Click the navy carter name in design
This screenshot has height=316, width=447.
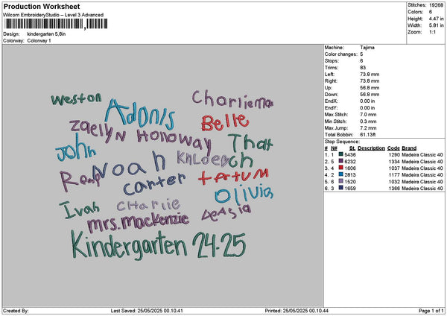[x=154, y=184]
